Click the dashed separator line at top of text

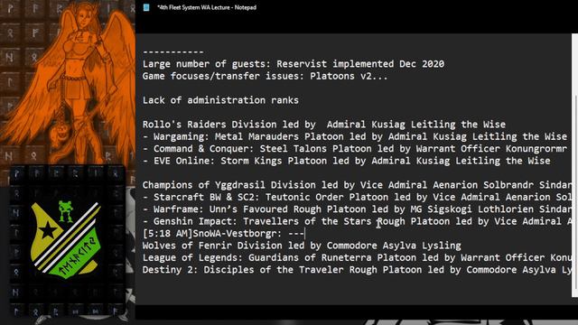172,52
